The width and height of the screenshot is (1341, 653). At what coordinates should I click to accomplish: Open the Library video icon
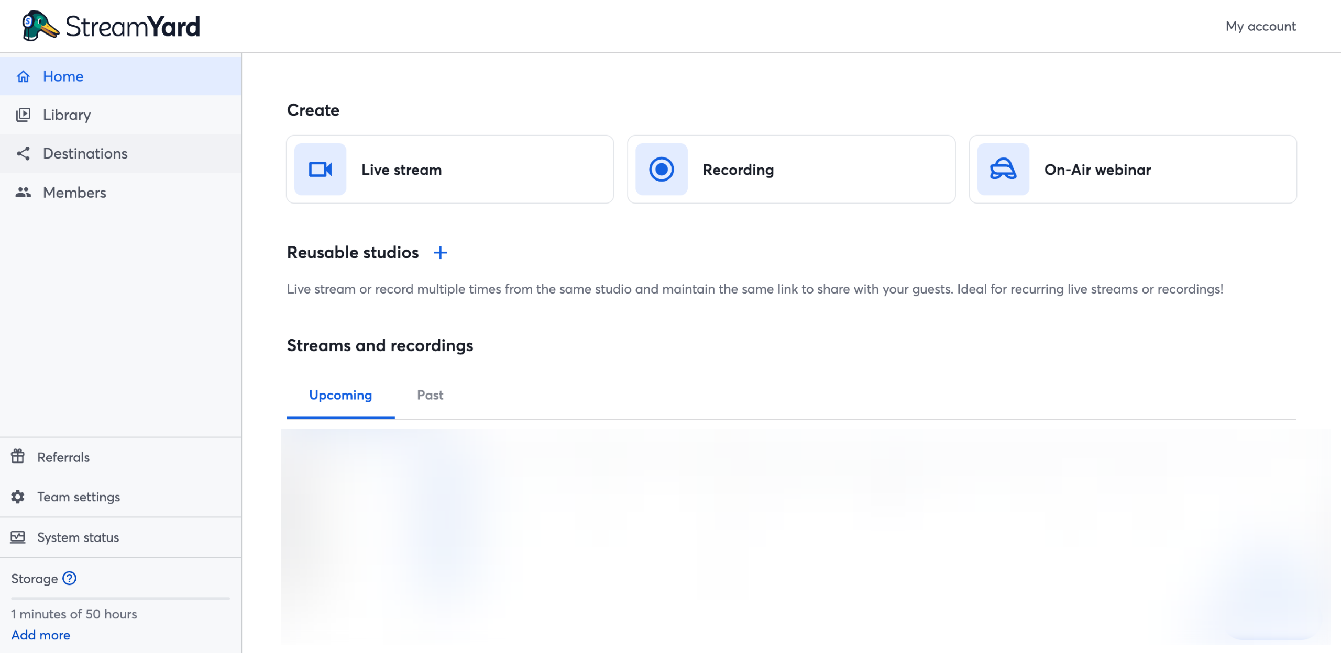point(23,115)
